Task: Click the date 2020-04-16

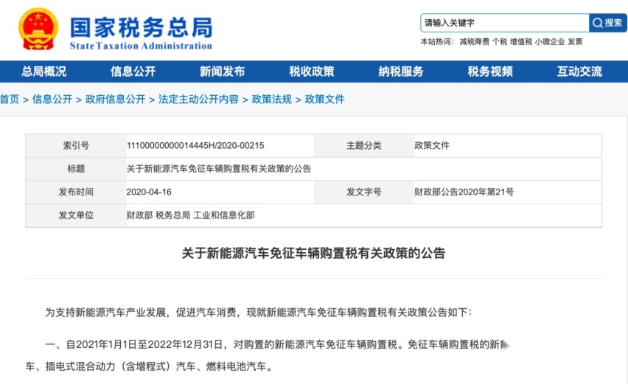Action: [x=149, y=192]
